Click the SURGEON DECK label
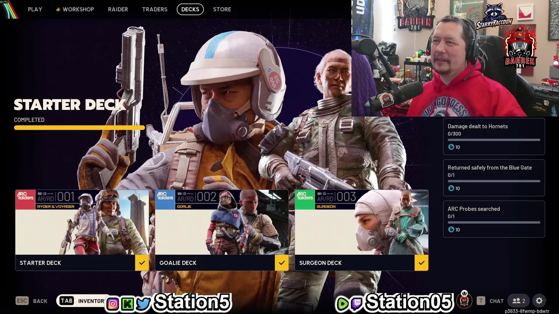Screen dimensions: 559x314 pos(321,263)
